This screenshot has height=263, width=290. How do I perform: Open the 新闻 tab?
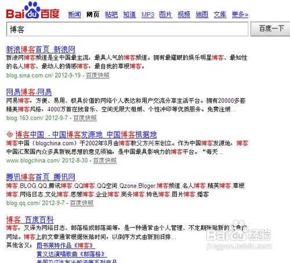point(74,15)
